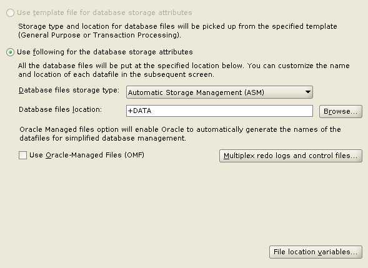Click the 'Use Oracle-Managed Files (OMF)' label text
Screen dimensions: 368x268
point(87,155)
